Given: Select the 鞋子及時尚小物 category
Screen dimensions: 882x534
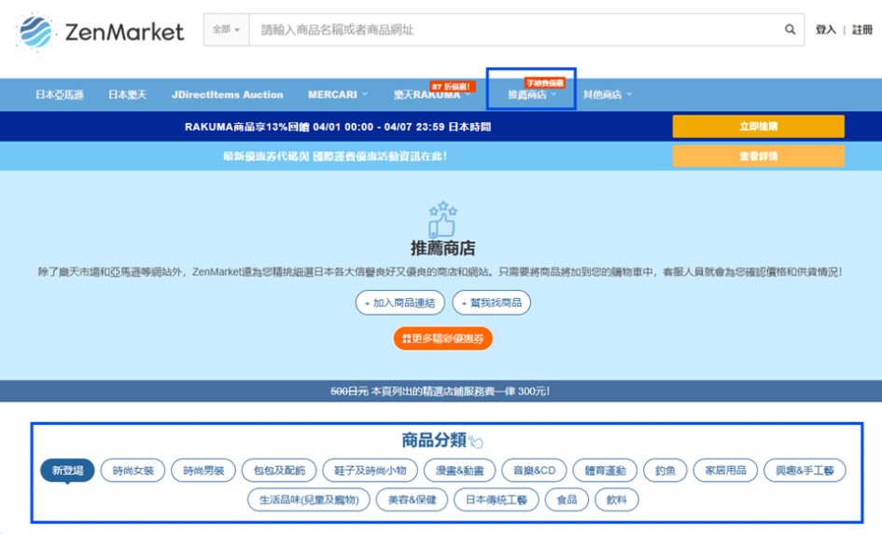Looking at the screenshot, I should coord(371,470).
